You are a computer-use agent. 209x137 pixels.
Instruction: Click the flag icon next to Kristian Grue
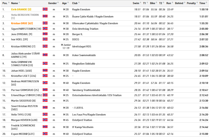click(45, 23)
